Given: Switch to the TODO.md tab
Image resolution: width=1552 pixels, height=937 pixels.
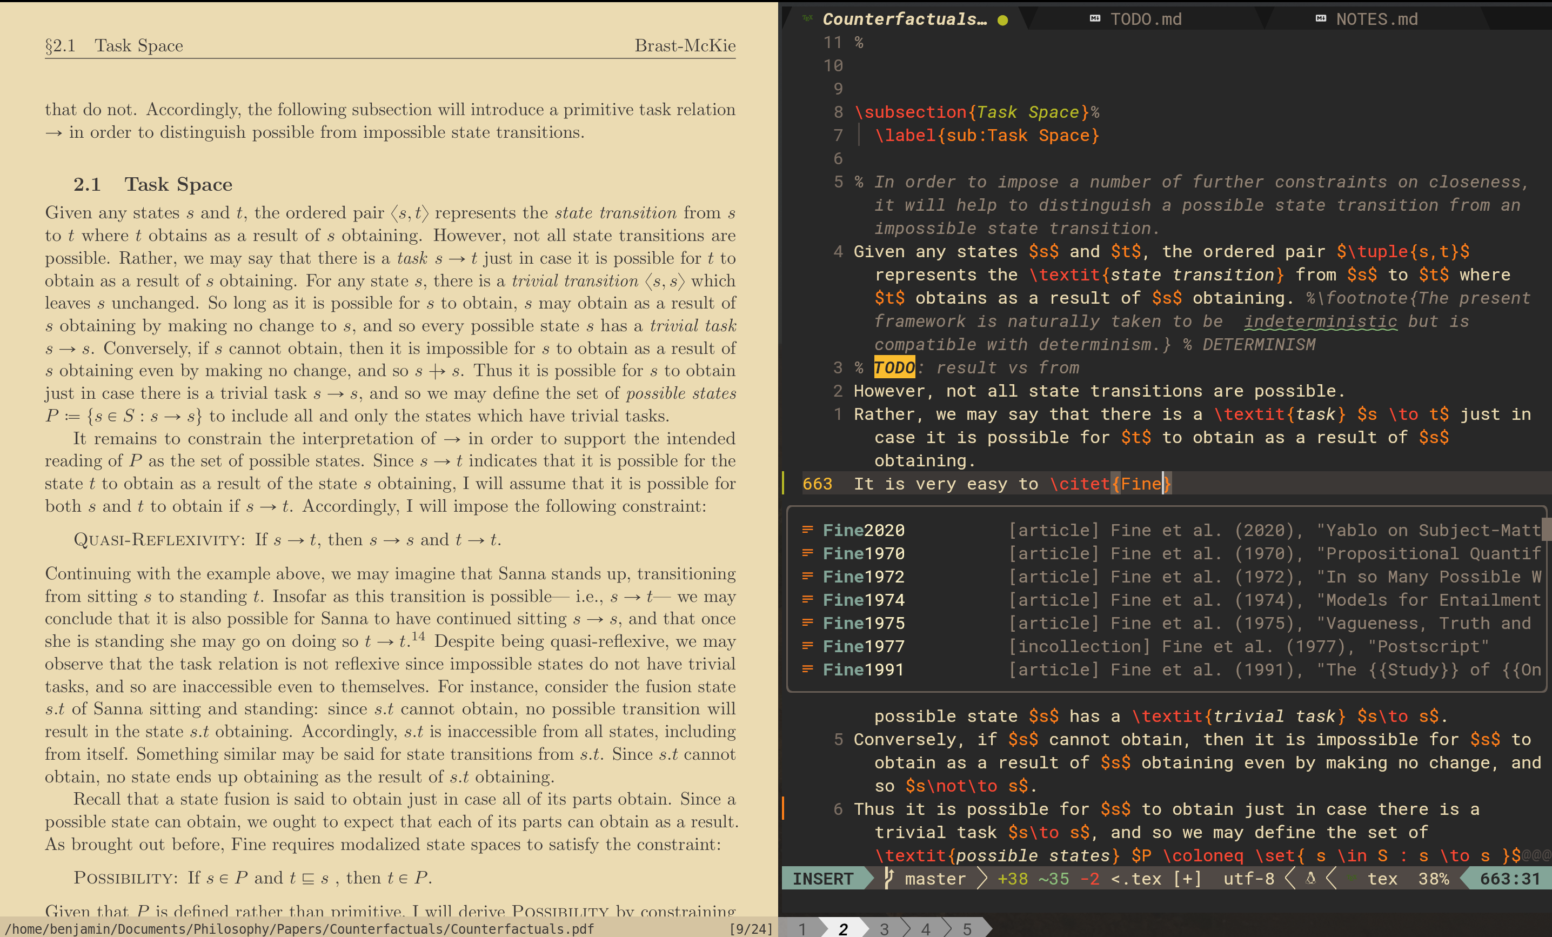Looking at the screenshot, I should [1145, 19].
